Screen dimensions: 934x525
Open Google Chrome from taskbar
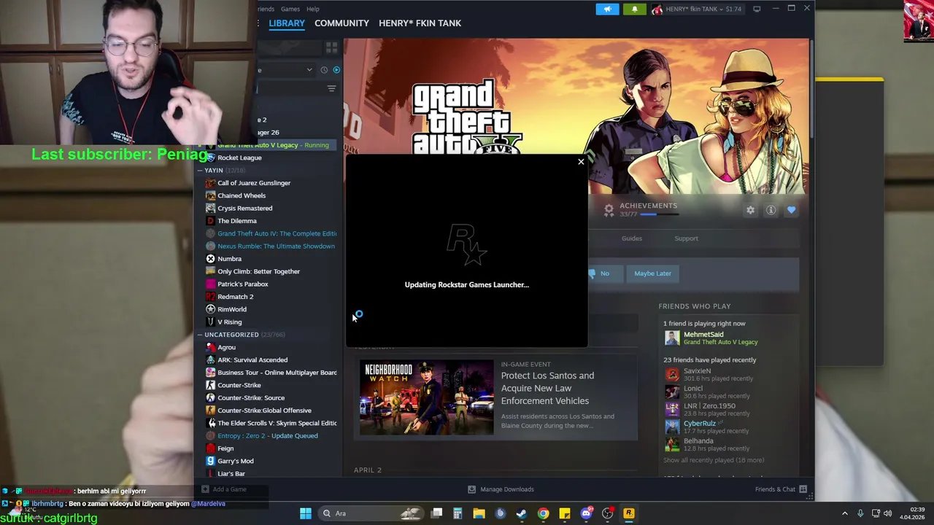543,513
